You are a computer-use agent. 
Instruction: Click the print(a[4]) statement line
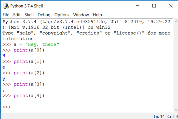pyautogui.click(x=29, y=96)
